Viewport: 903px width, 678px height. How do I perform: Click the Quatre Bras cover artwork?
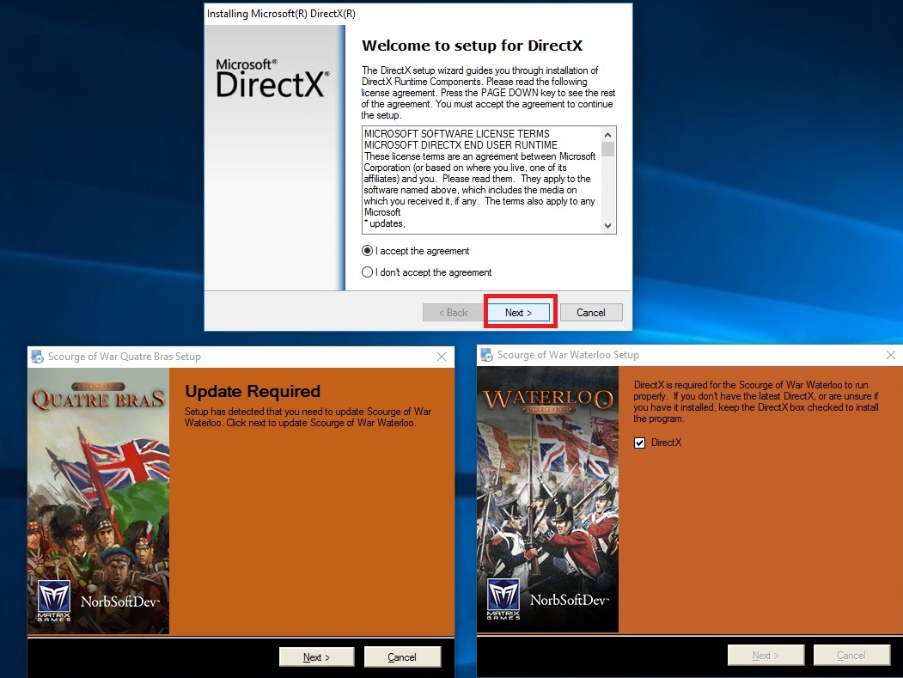click(99, 501)
